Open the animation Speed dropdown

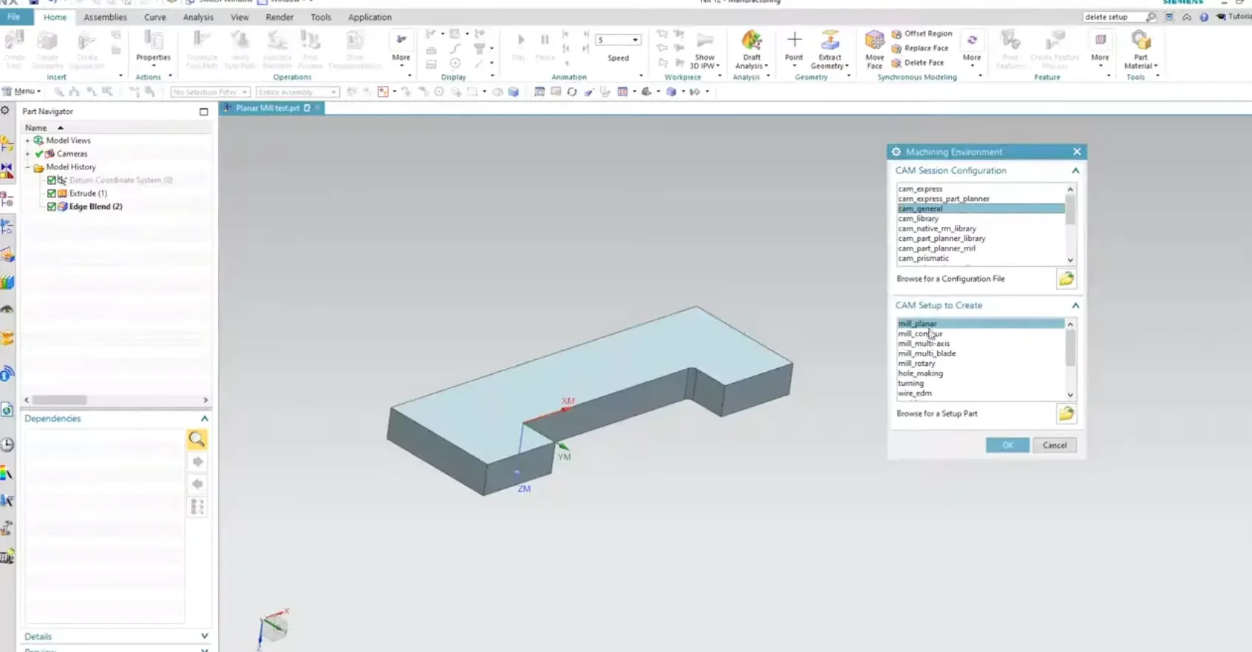(635, 40)
